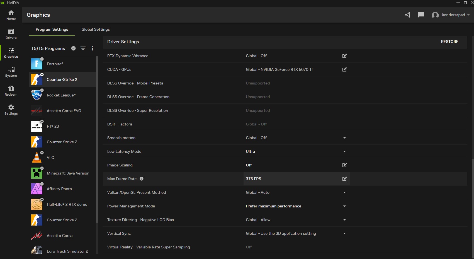
Task: Open the Redeem sidebar section
Action: 11,91
